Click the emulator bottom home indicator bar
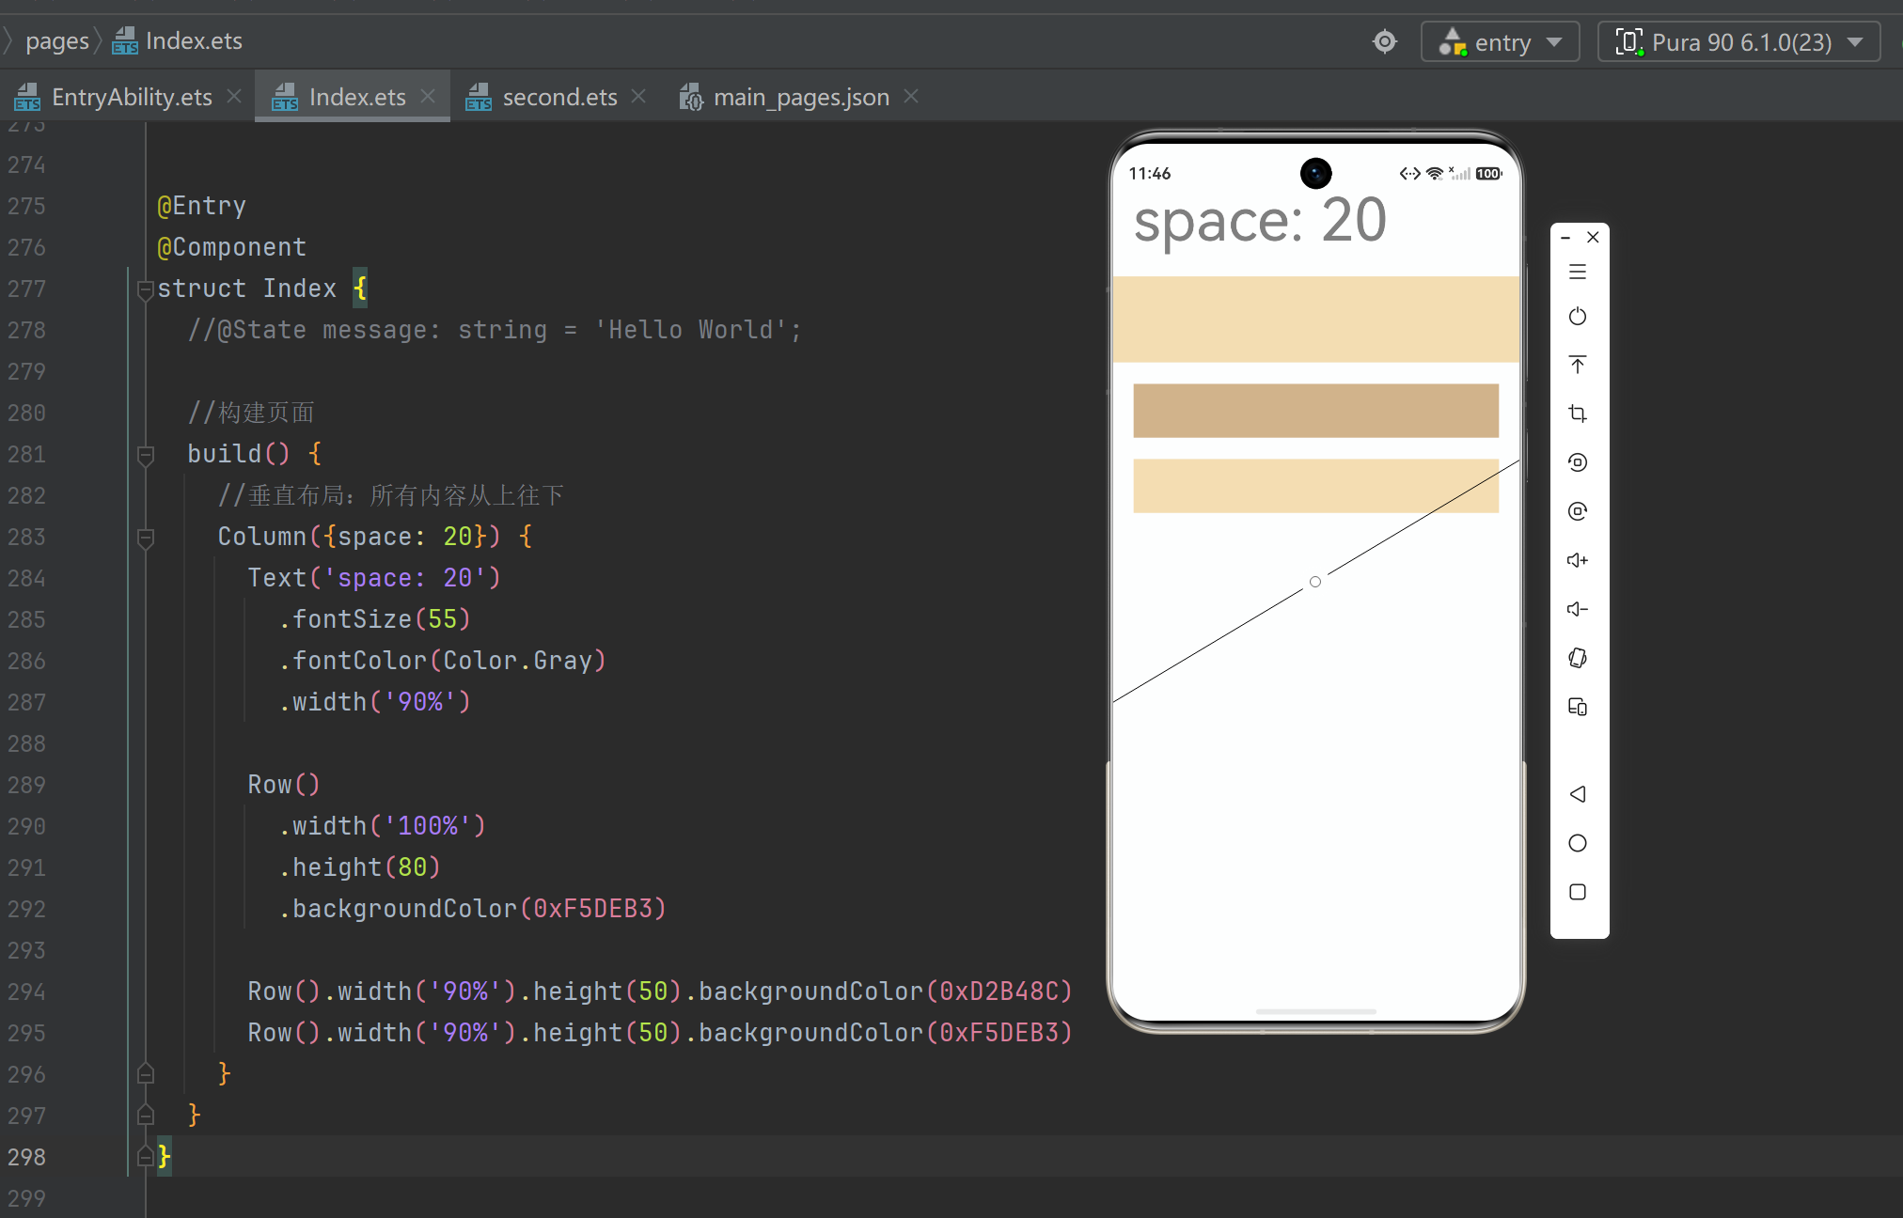This screenshot has height=1218, width=1903. [x=1316, y=1012]
